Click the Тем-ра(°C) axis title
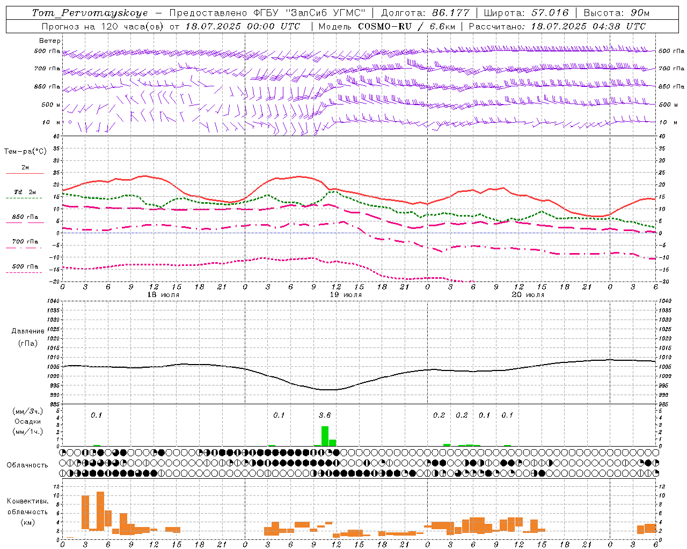687x549 pixels. pyautogui.click(x=25, y=151)
